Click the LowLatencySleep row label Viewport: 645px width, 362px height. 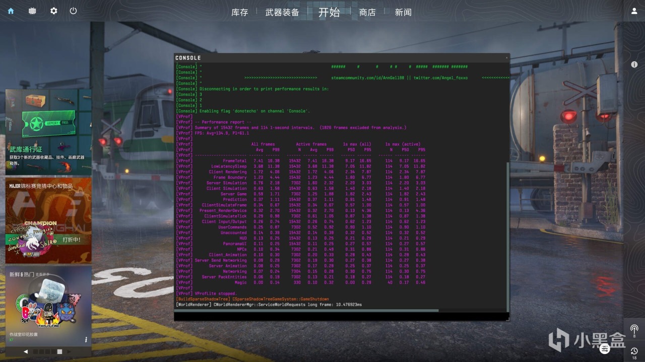click(x=229, y=166)
